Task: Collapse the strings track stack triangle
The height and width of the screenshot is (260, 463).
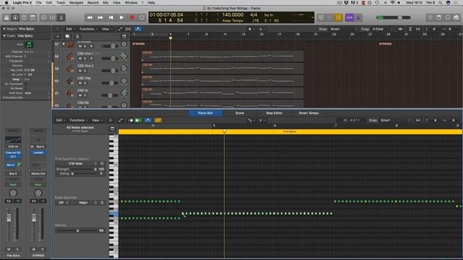Action: 64,44
